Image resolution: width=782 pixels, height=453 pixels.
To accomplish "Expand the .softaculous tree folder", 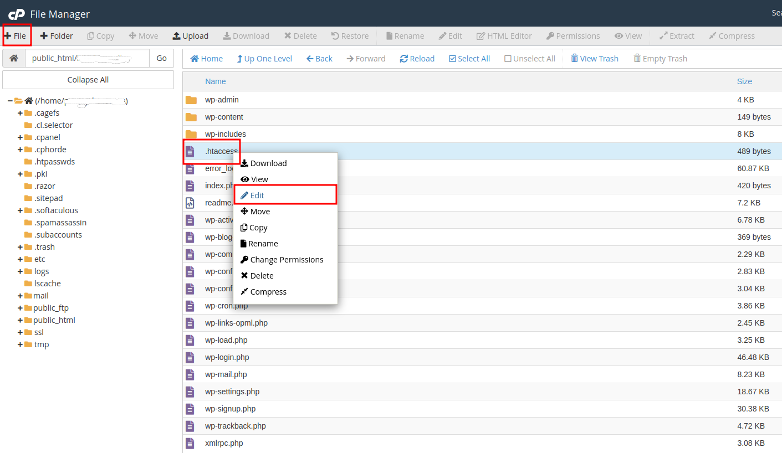I will click(x=20, y=210).
